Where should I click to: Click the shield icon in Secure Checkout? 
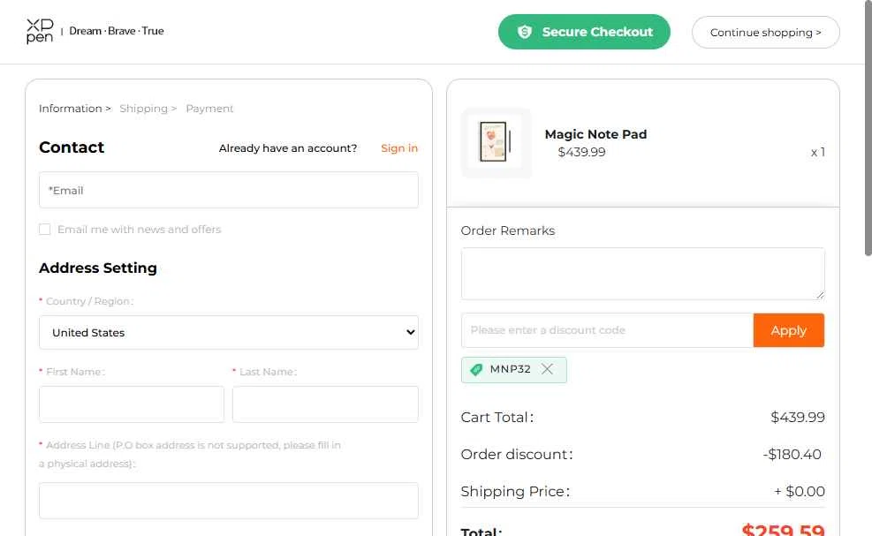click(x=525, y=32)
